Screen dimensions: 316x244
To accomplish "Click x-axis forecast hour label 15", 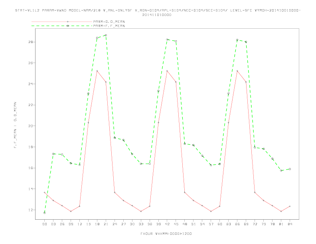I will coord(88,224).
